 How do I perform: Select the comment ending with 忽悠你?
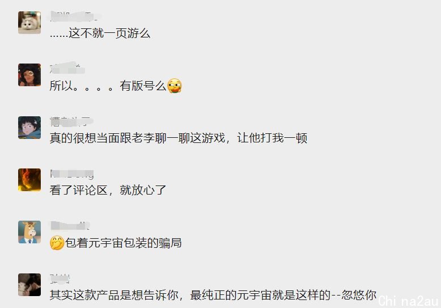[213, 295]
